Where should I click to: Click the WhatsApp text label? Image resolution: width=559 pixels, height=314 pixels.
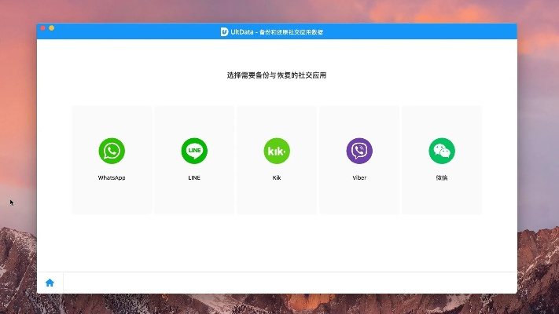click(x=112, y=177)
